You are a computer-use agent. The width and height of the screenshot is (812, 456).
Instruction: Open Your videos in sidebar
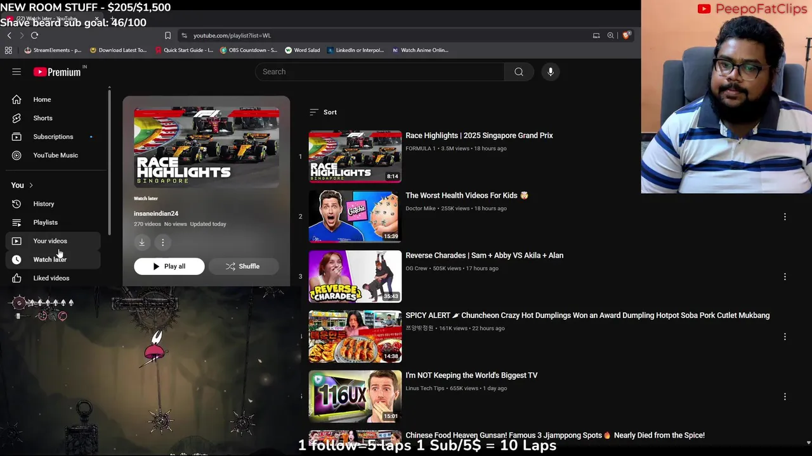point(53,241)
